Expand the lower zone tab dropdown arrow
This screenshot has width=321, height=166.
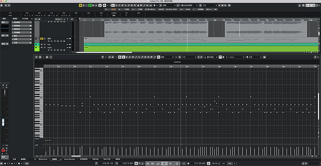61,159
